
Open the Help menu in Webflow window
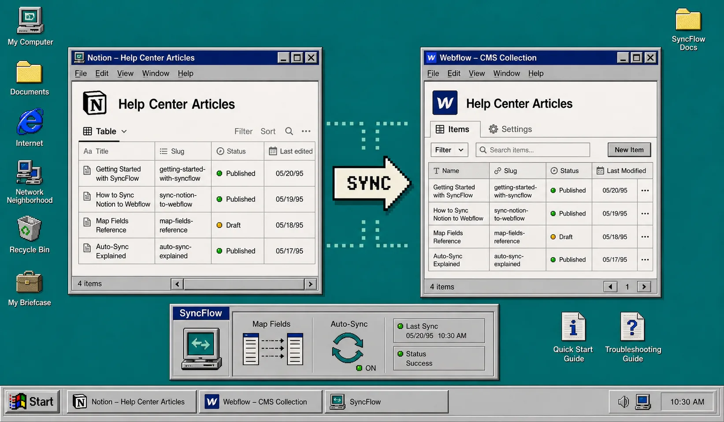tap(536, 73)
